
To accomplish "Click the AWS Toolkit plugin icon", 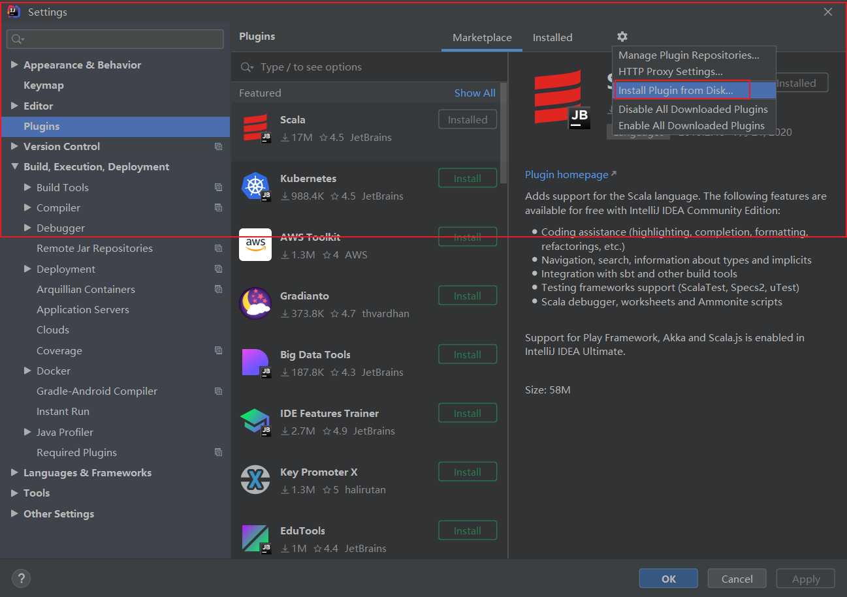I will pos(255,245).
